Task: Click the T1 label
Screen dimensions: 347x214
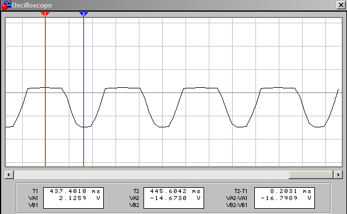Action: click(x=35, y=191)
